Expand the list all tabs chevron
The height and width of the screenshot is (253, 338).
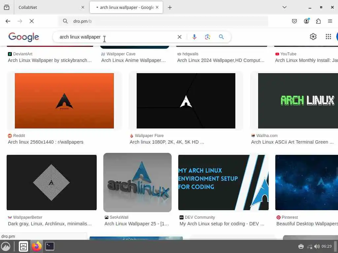(x=285, y=7)
